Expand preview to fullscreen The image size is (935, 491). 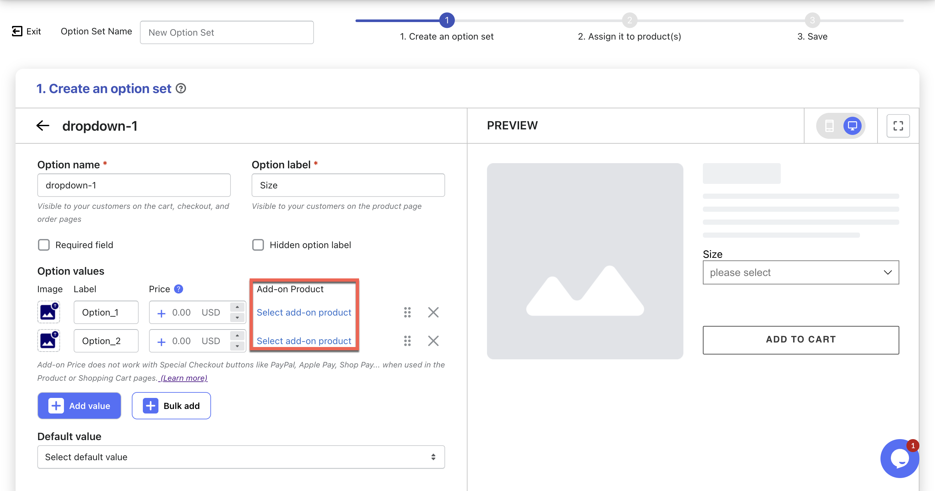[x=898, y=126]
